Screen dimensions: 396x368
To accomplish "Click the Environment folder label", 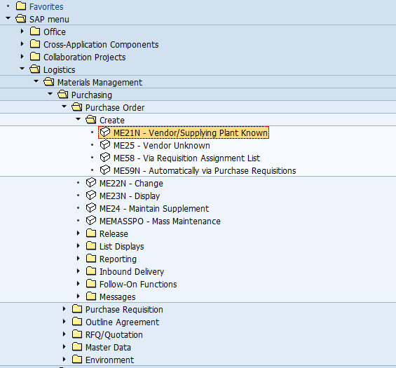I will click(x=109, y=360).
